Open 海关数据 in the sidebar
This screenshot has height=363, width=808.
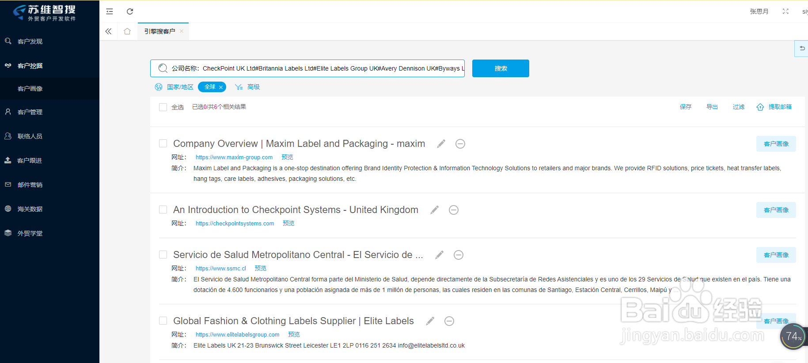[49, 209]
